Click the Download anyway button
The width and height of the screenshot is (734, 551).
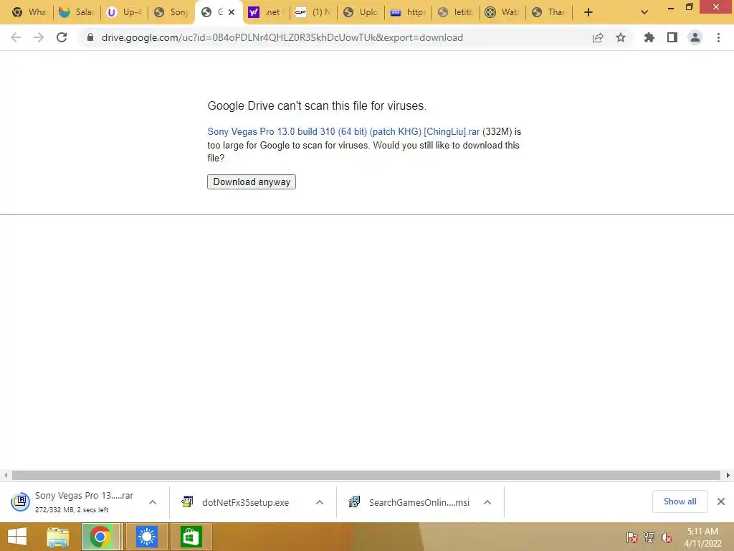pos(252,182)
